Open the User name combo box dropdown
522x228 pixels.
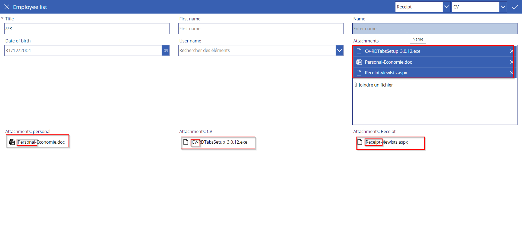(339, 51)
